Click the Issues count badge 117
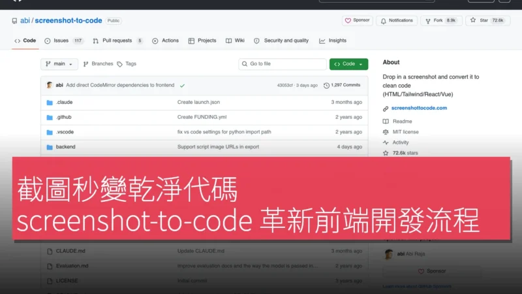The width and height of the screenshot is (522, 294). (78, 41)
